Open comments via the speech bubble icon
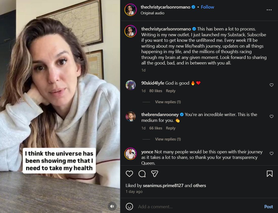The width and height of the screenshot is (278, 213). pyautogui.click(x=142, y=174)
